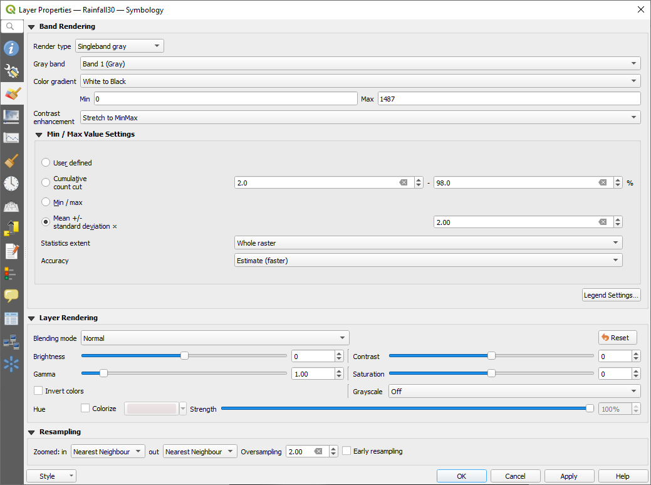The height and width of the screenshot is (485, 651).
Task: Click the Max value input field
Action: [509, 99]
